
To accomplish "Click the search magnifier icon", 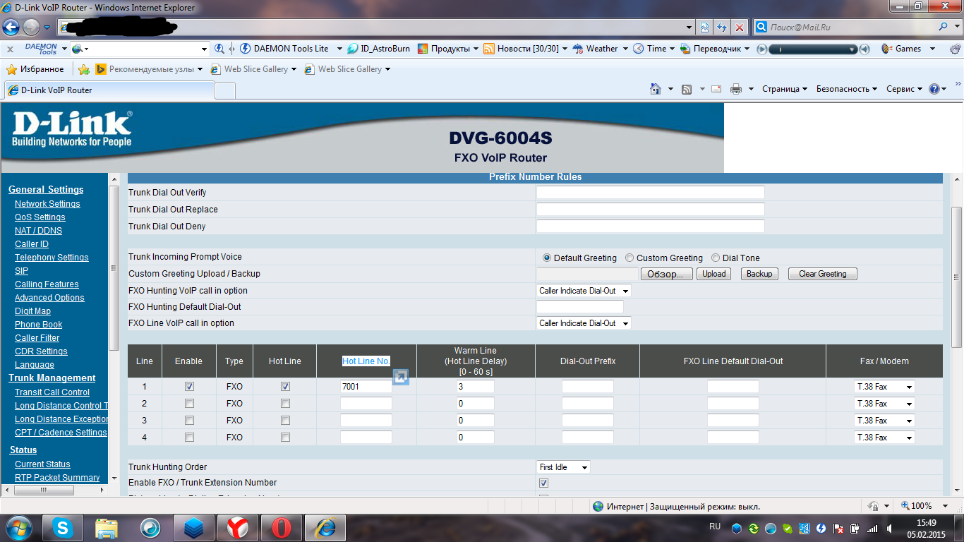I will tap(944, 28).
